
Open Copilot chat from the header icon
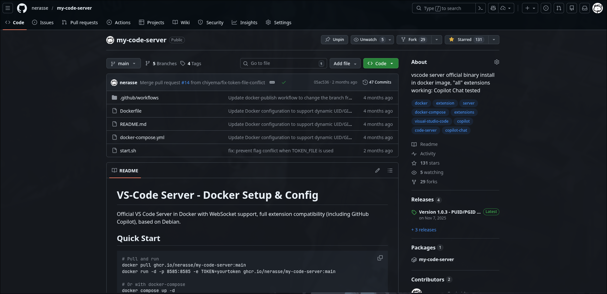tap(493, 8)
